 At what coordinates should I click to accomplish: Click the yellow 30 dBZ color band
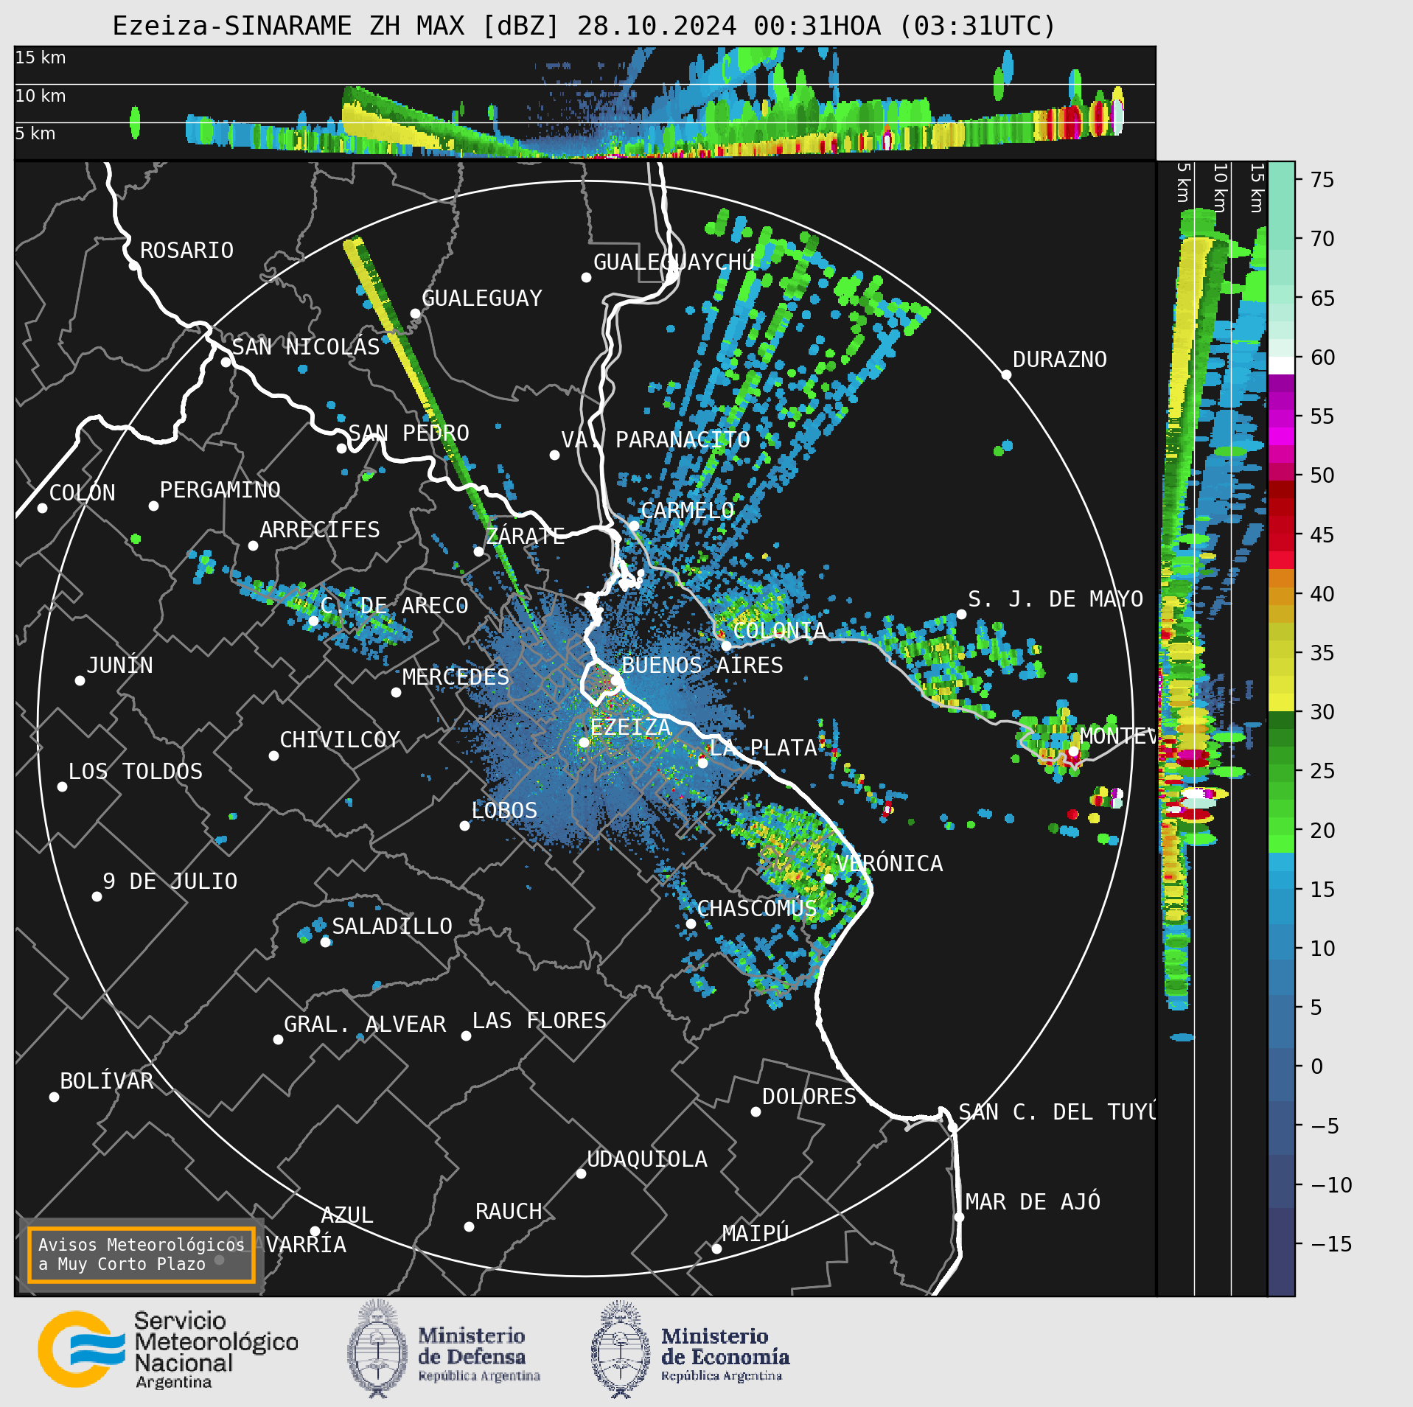tap(1281, 702)
